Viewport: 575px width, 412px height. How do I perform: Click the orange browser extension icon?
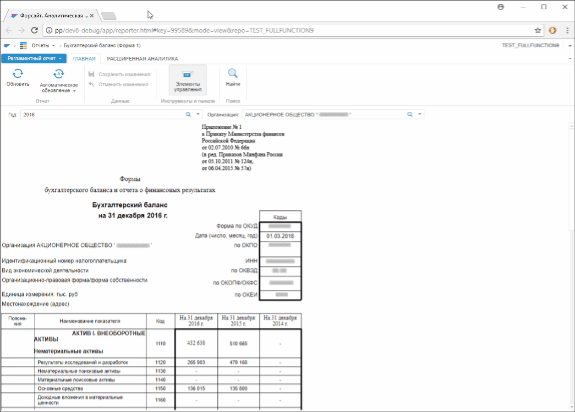coord(553,30)
